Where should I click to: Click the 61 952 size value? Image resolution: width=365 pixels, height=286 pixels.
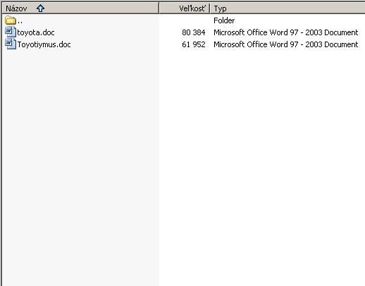(194, 44)
